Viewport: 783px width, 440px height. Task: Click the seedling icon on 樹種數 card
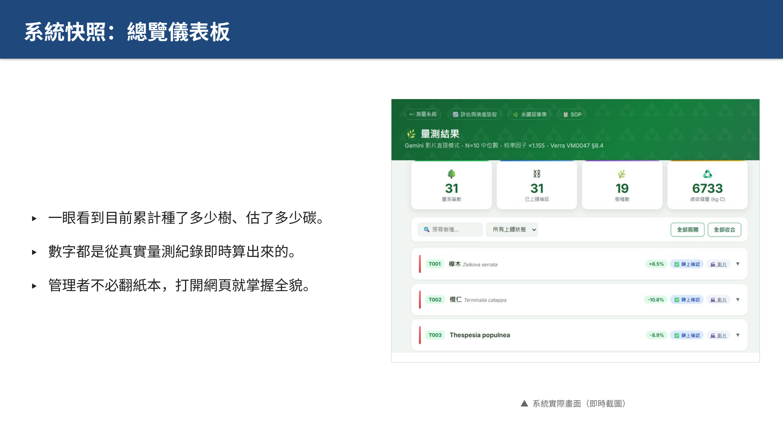622,174
